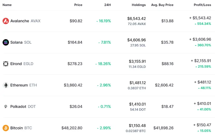
Task: Click the Polkadot logo icon
Action: pos(6,107)
